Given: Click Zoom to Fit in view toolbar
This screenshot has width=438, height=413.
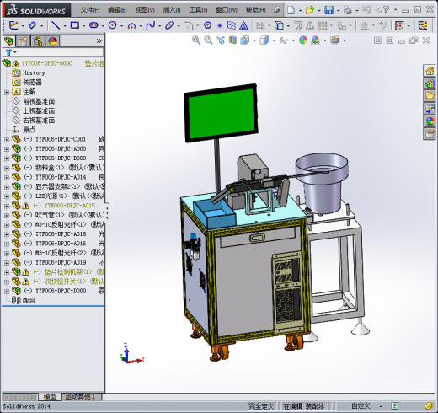Looking at the screenshot, I should [196, 40].
